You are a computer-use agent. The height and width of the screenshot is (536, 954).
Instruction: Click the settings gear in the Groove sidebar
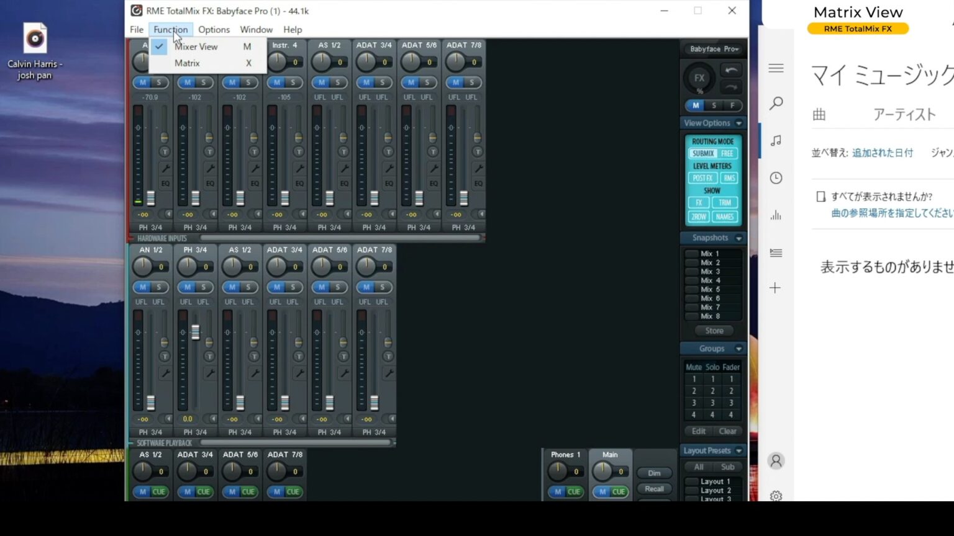click(x=776, y=496)
